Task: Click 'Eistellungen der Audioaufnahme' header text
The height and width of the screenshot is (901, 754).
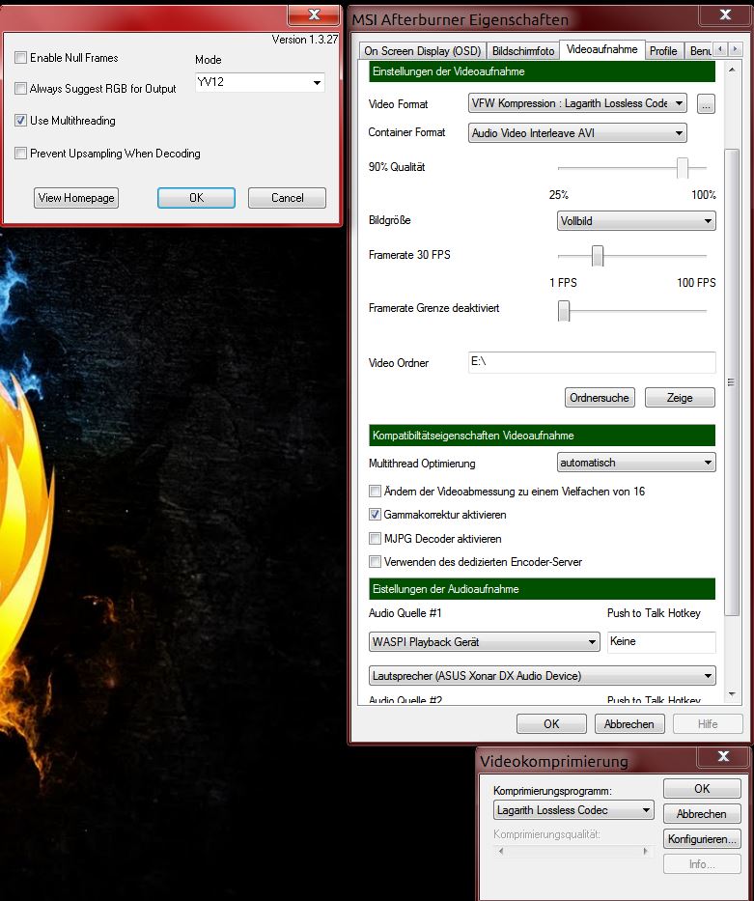Action: [x=446, y=589]
